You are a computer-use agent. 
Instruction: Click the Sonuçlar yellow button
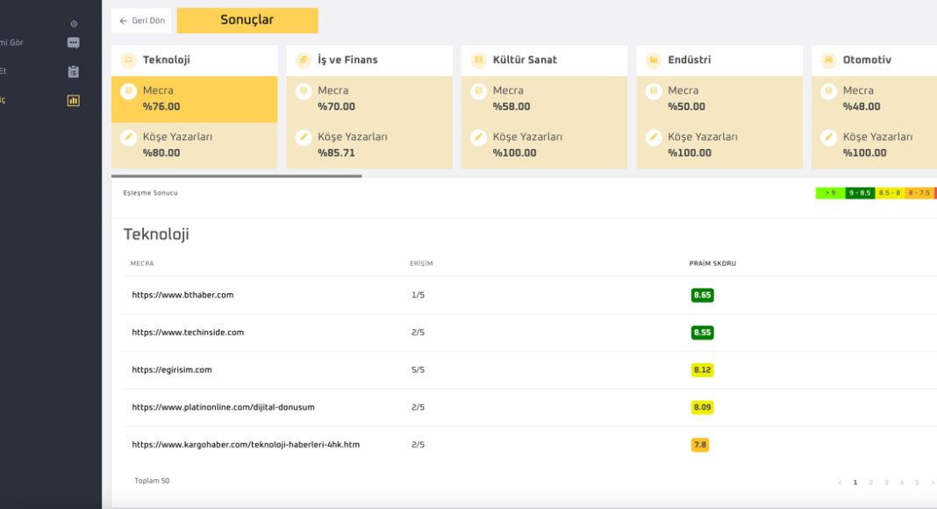click(x=247, y=20)
